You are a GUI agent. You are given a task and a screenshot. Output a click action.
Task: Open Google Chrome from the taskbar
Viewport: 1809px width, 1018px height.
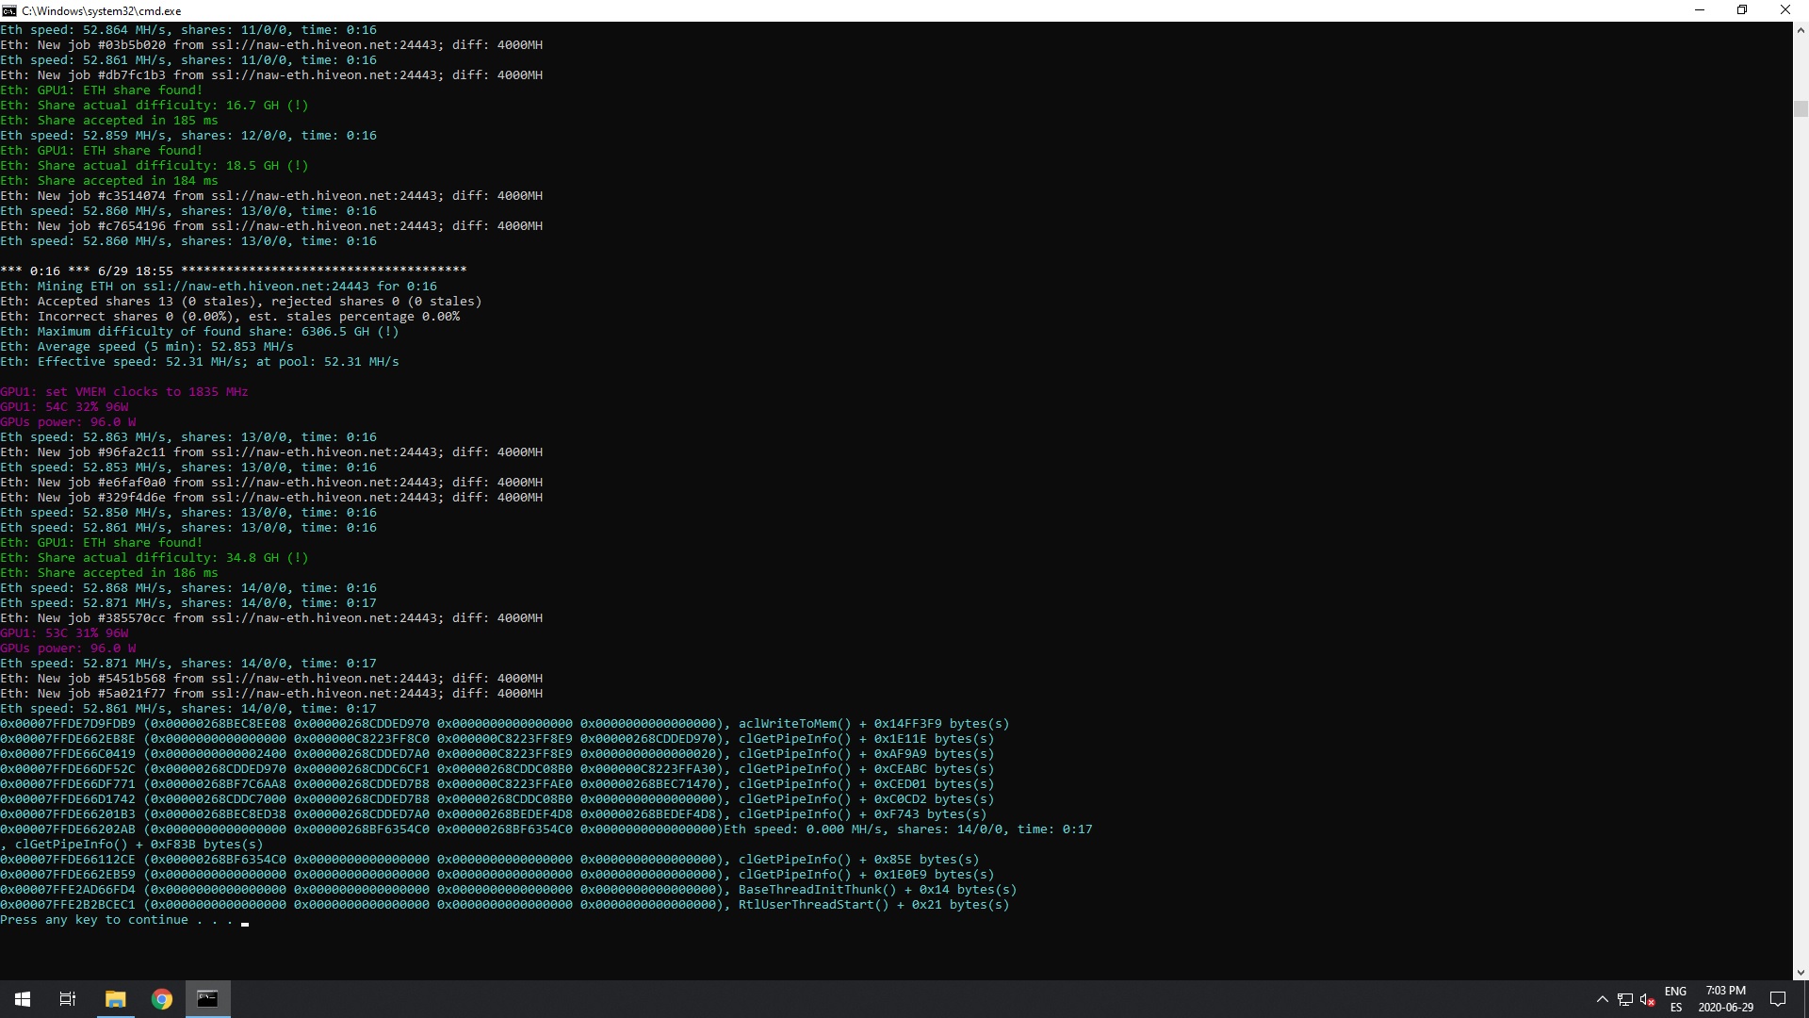(161, 999)
